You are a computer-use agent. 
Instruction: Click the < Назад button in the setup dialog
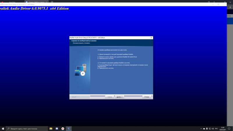tap(110, 97)
